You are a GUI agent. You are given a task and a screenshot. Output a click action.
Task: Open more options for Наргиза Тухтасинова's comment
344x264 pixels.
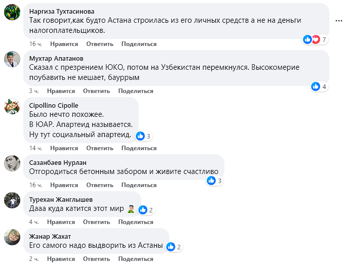click(337, 21)
